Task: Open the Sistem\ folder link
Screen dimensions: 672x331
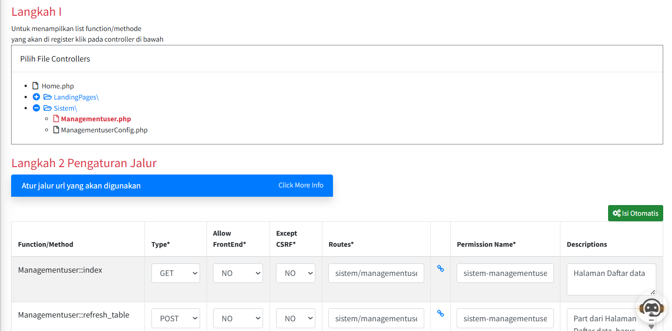Action: pos(65,108)
